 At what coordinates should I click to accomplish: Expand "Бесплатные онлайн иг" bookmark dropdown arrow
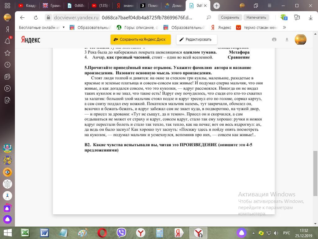coord(64,27)
